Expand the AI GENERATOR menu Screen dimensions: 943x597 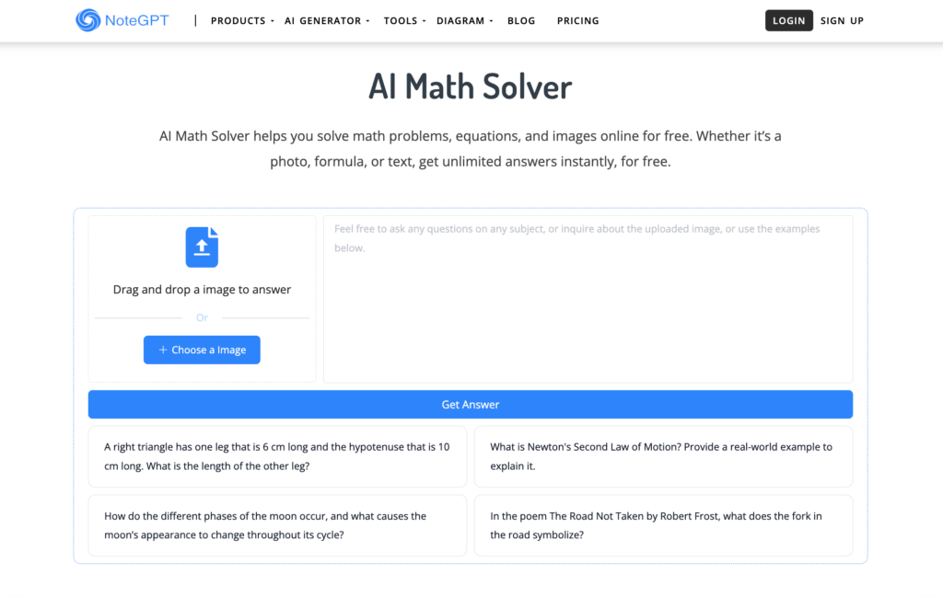click(x=322, y=20)
